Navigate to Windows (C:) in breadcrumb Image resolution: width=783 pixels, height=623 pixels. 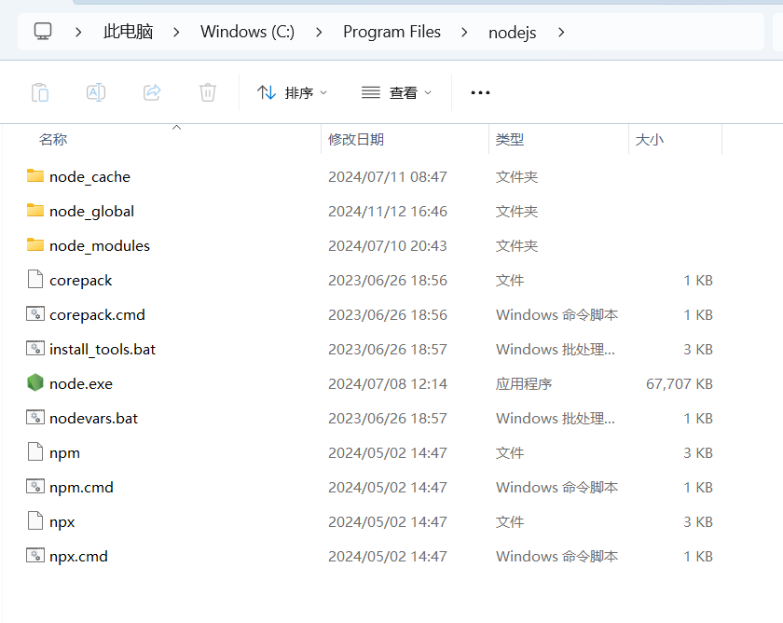pyautogui.click(x=248, y=32)
